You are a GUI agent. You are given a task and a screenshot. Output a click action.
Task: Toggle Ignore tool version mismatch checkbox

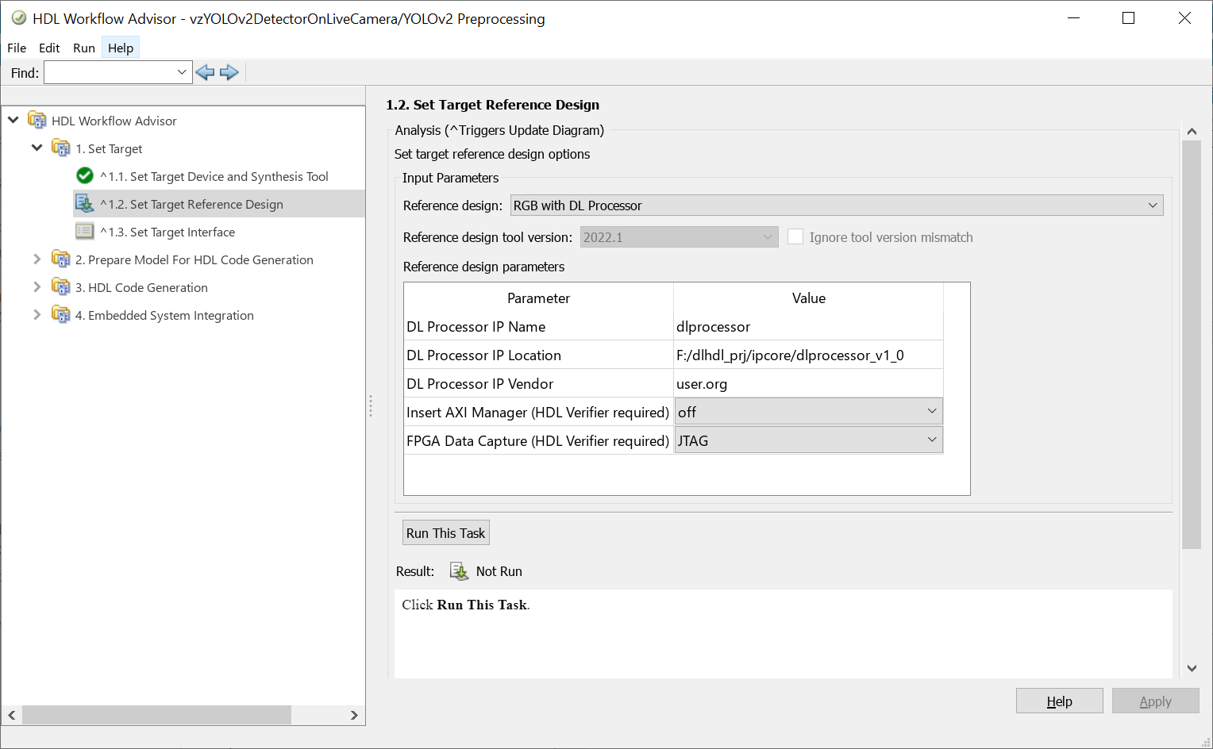pos(795,237)
